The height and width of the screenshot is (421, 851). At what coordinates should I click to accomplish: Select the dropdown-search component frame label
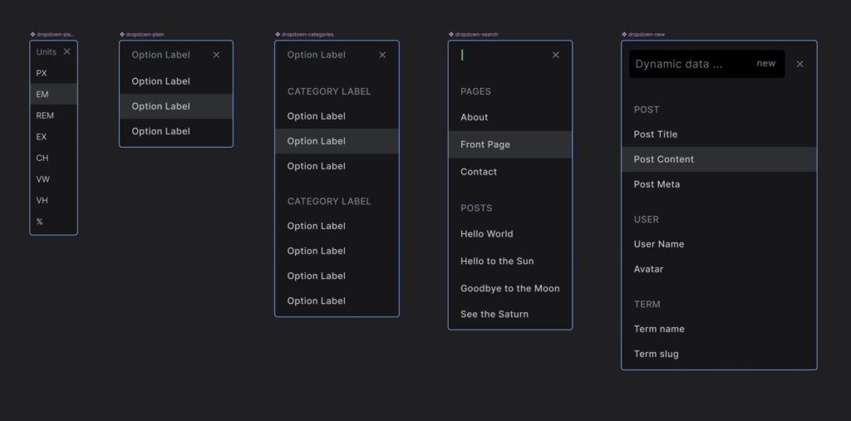(x=475, y=35)
